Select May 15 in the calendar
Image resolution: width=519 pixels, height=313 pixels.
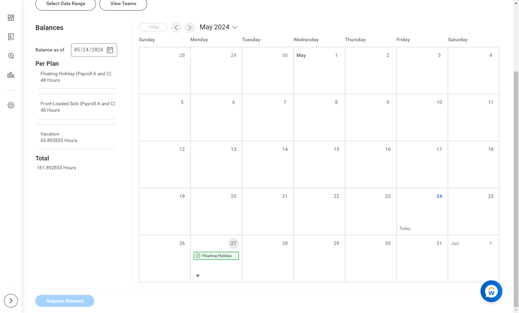(319, 165)
